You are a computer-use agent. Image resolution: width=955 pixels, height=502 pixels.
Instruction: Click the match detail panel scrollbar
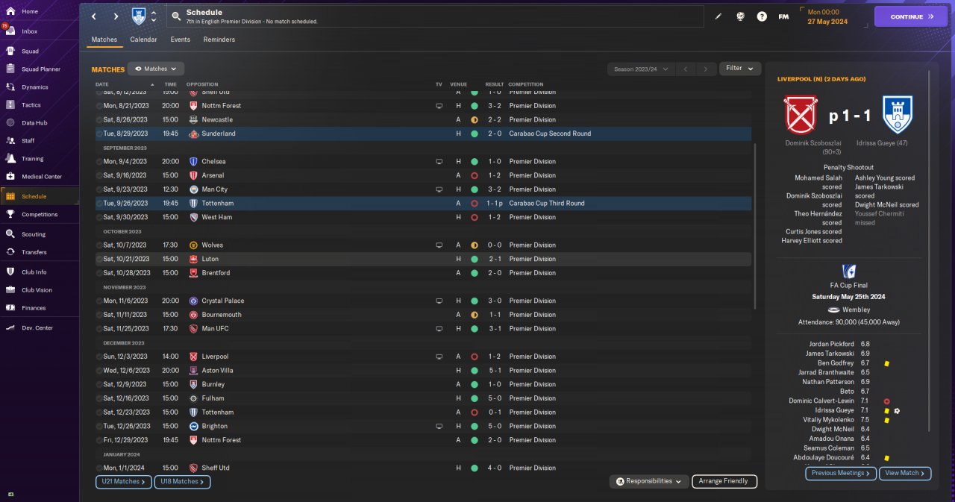tap(930, 250)
